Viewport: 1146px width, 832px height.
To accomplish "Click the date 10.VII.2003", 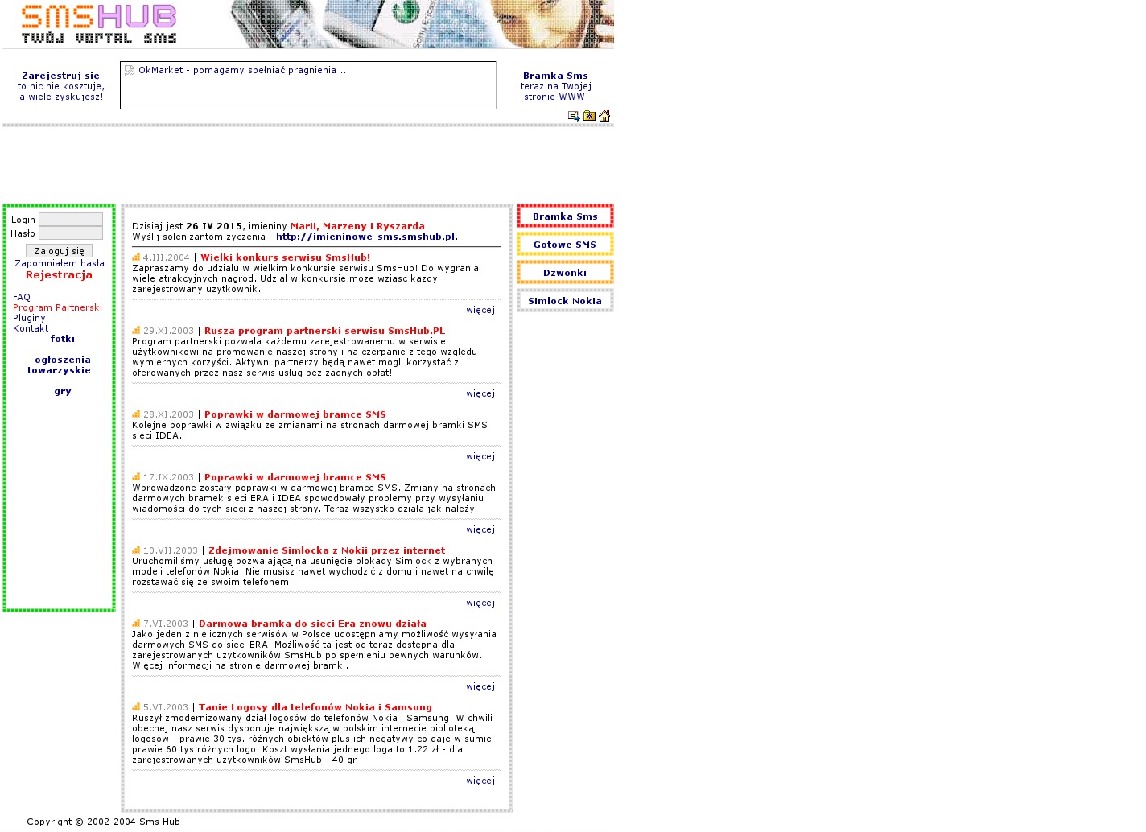I will [171, 550].
